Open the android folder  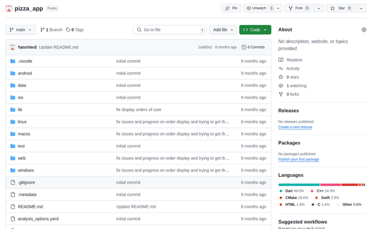click(25, 73)
